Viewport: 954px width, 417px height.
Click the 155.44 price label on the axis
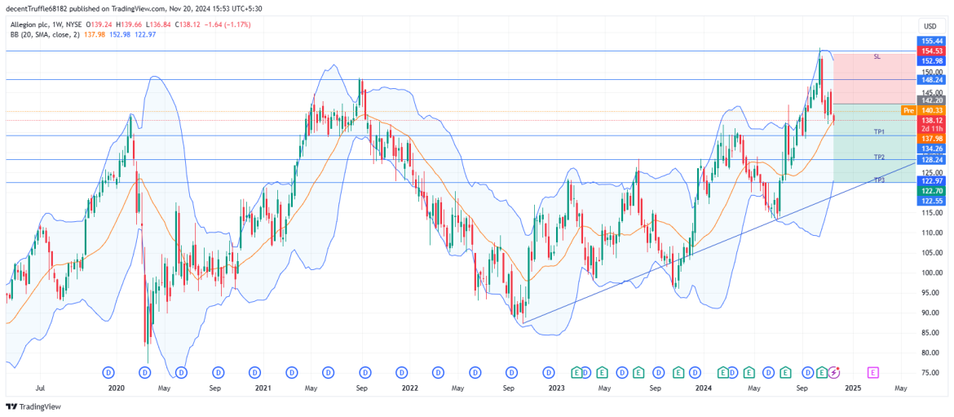pos(930,41)
